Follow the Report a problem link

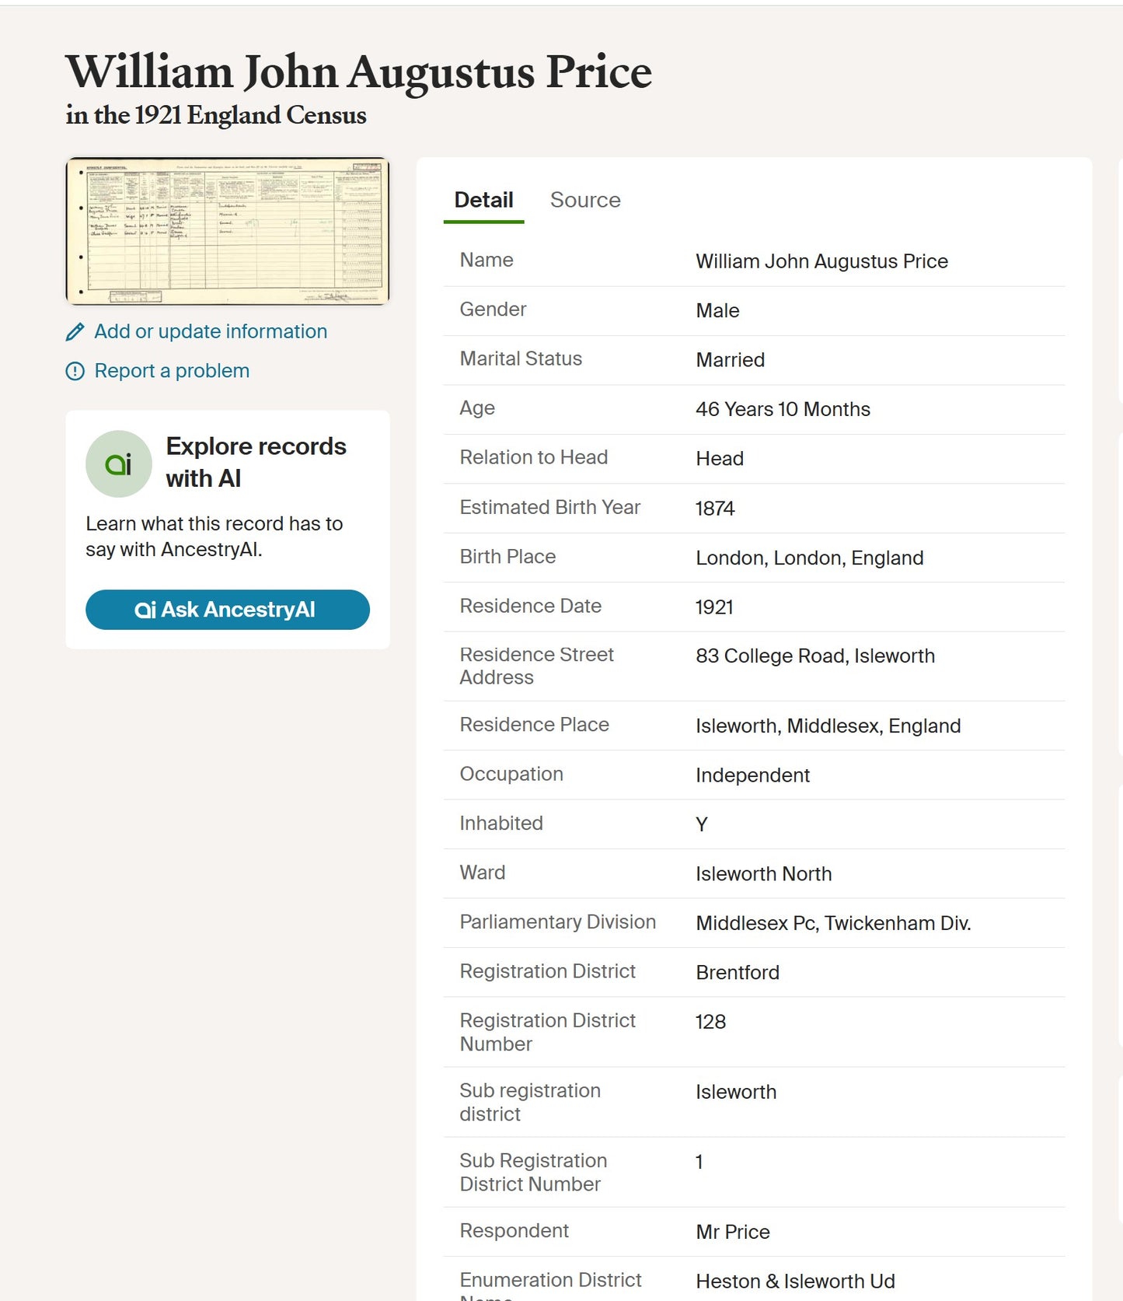[172, 371]
